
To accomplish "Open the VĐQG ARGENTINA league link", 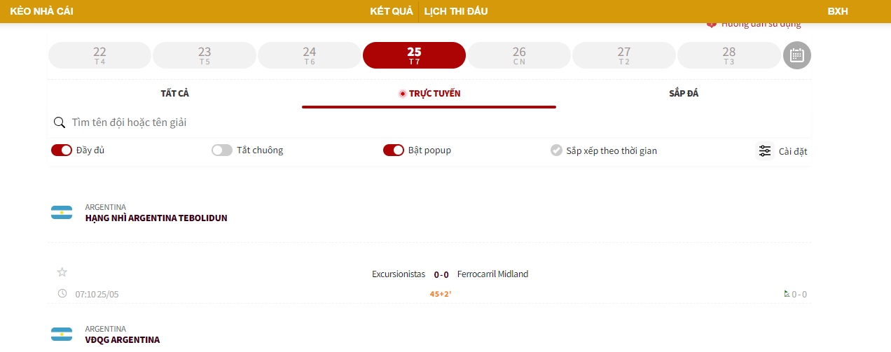I will pyautogui.click(x=123, y=339).
